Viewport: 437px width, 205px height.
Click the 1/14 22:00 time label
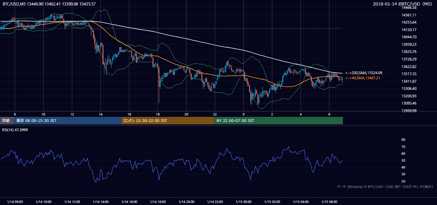pyautogui.click(x=215, y=202)
